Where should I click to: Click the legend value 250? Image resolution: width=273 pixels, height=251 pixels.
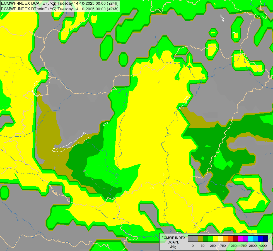coord(213,246)
